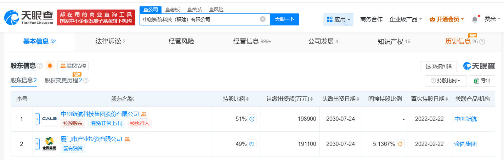Screen dimensions: 504x160
Task: Select the 股东信息 2 sub-tab
Action: pyautogui.click(x=24, y=81)
